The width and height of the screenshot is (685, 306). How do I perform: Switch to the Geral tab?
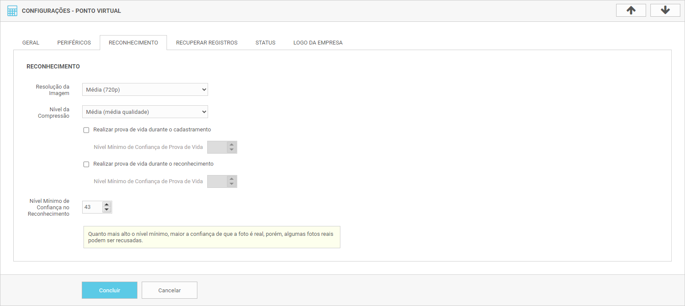click(x=31, y=43)
